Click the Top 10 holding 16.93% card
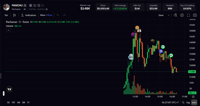The height and width of the screenshot is (106, 200). point(187,7)
